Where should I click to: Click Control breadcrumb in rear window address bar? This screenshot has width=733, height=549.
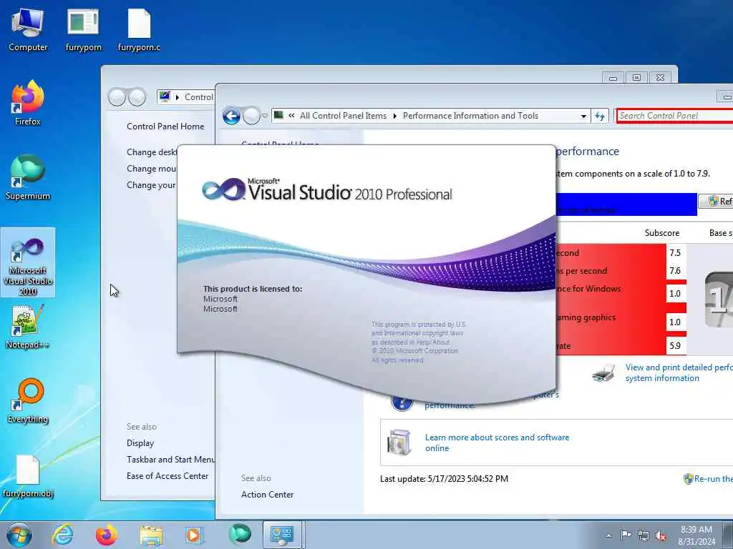click(x=199, y=97)
